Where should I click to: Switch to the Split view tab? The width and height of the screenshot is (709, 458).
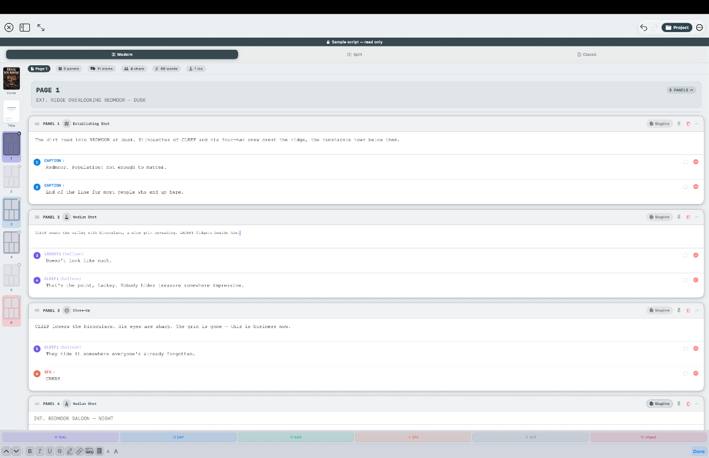tap(354, 54)
